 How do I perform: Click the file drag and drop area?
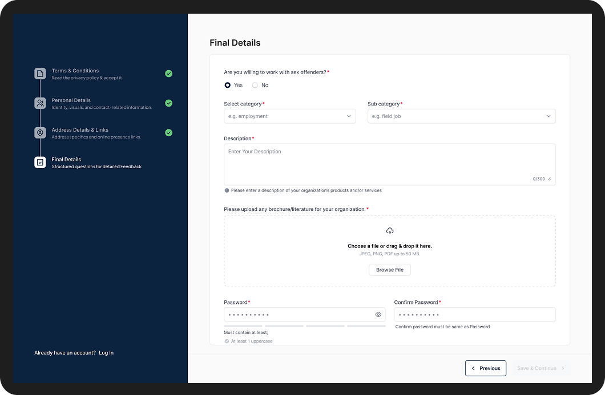[390, 251]
